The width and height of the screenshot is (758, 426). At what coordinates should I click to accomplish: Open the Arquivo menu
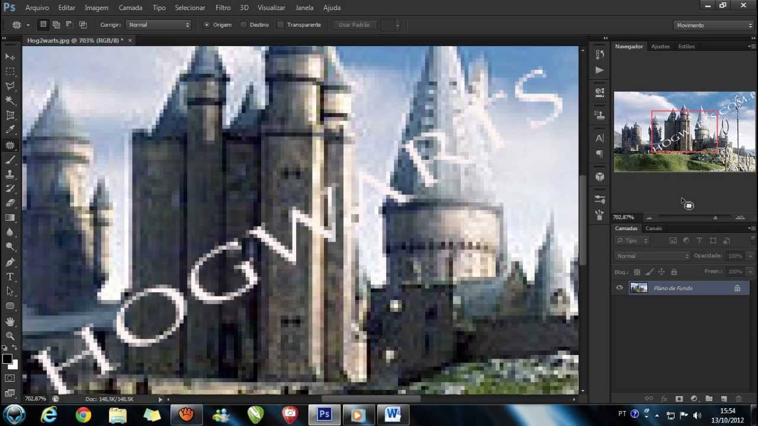37,8
